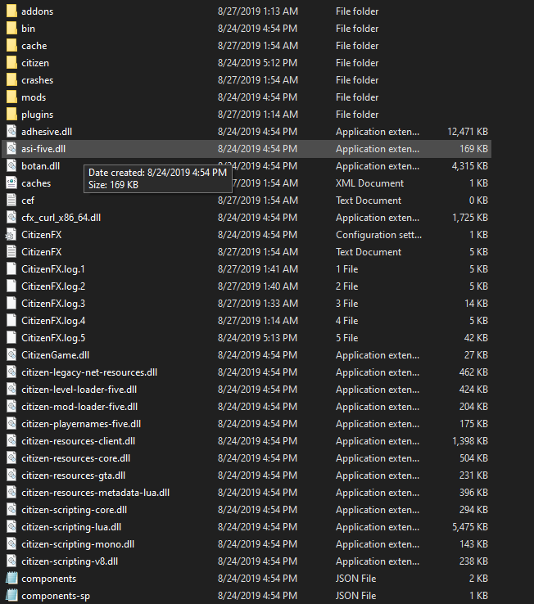This screenshot has width=534, height=604.
Task: Click the CitizenGame.dll file icon
Action: click(11, 354)
